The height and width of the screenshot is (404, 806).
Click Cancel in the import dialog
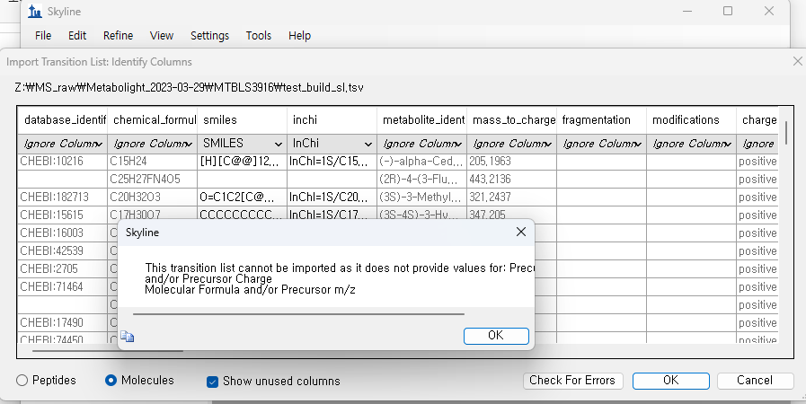click(754, 381)
